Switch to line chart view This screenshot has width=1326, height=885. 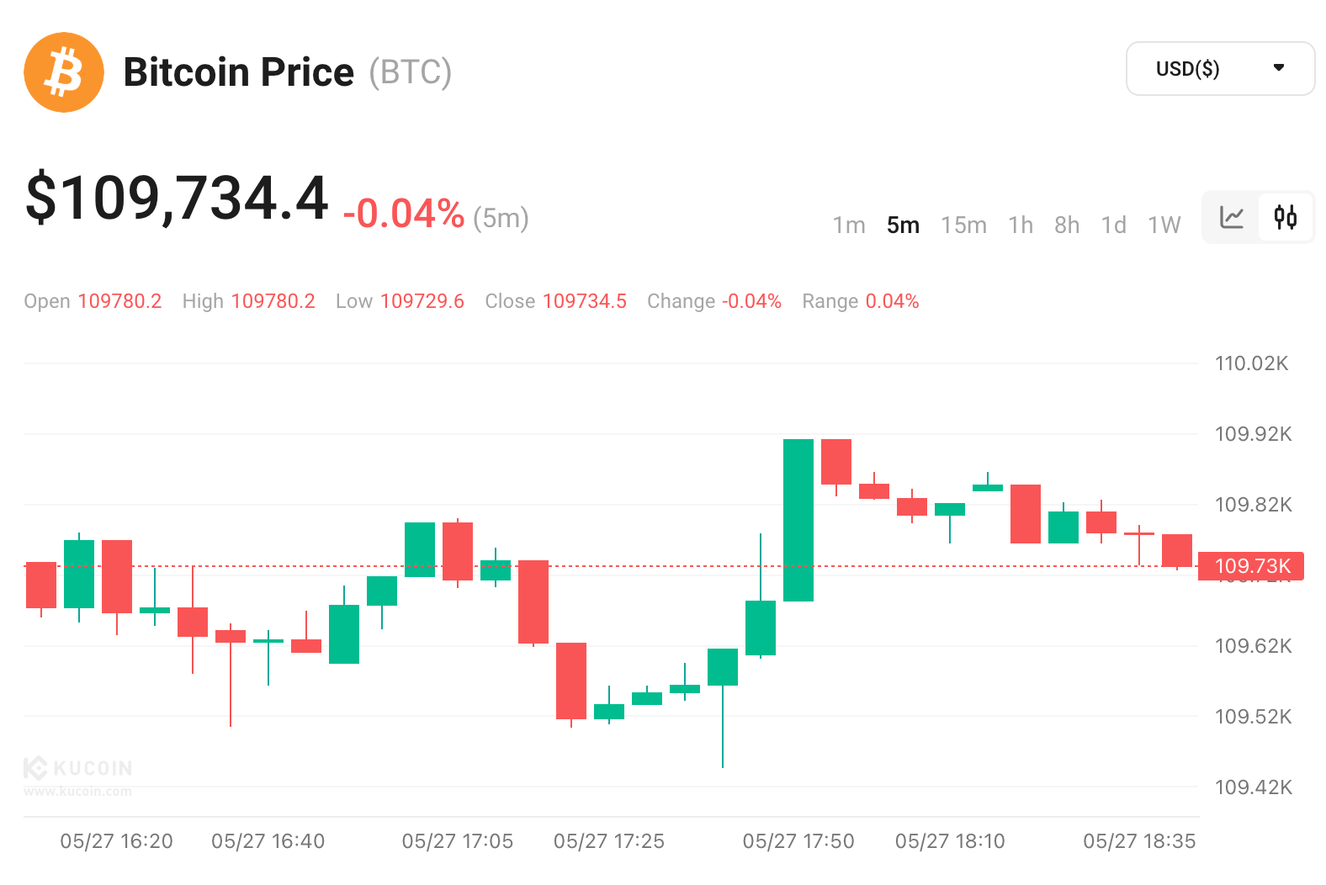click(x=1232, y=217)
